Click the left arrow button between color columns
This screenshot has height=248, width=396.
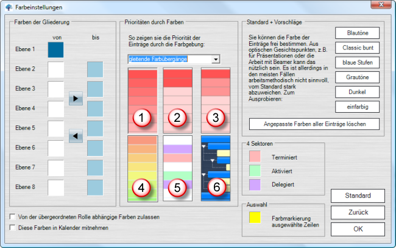click(76, 136)
